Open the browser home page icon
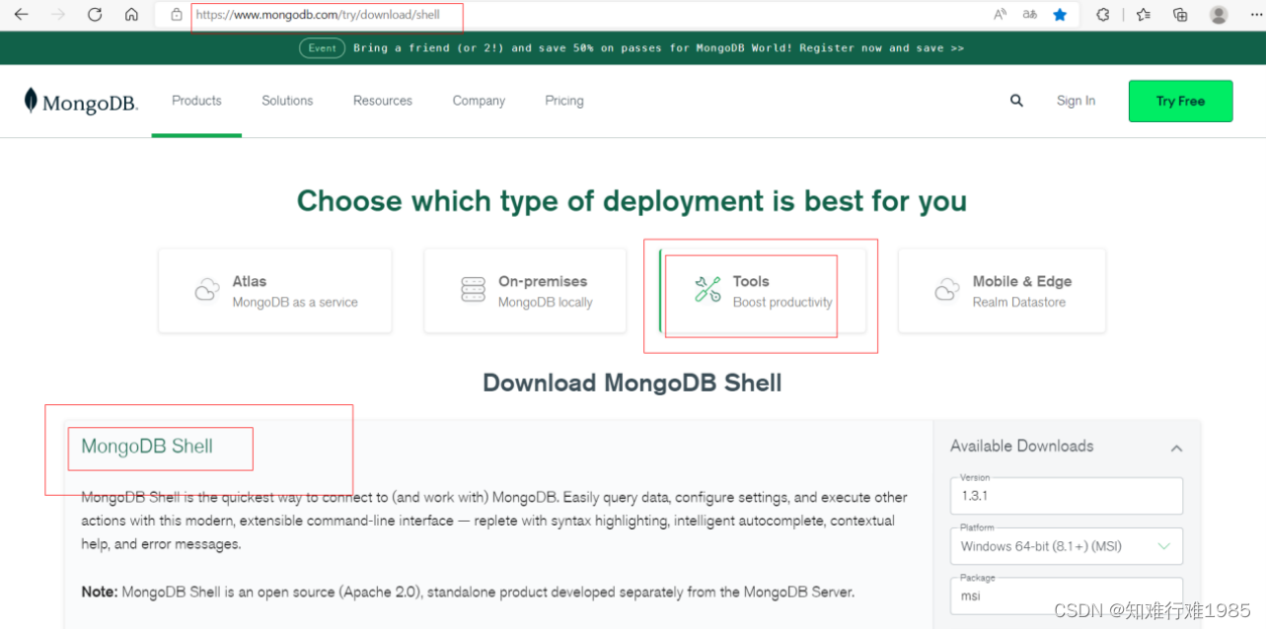1266x629 pixels. click(x=131, y=15)
